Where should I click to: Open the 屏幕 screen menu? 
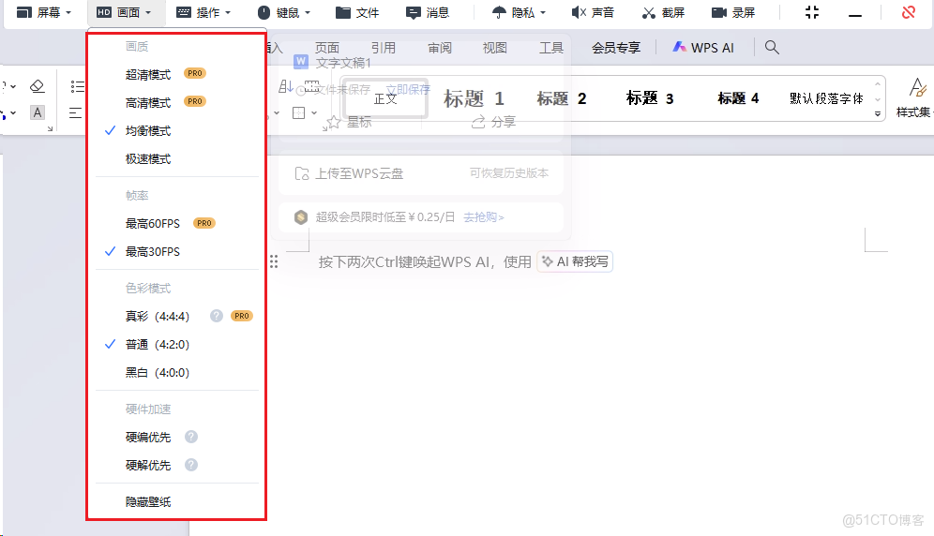(43, 12)
